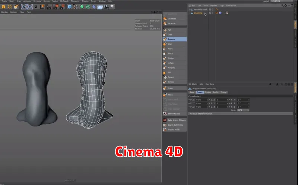Screen dimensions: 298x185
Task: Open viewport Filter menu
Action: tap(22, 12)
